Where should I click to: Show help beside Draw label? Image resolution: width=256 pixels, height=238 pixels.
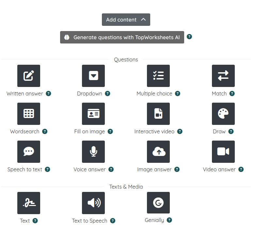[231, 131]
